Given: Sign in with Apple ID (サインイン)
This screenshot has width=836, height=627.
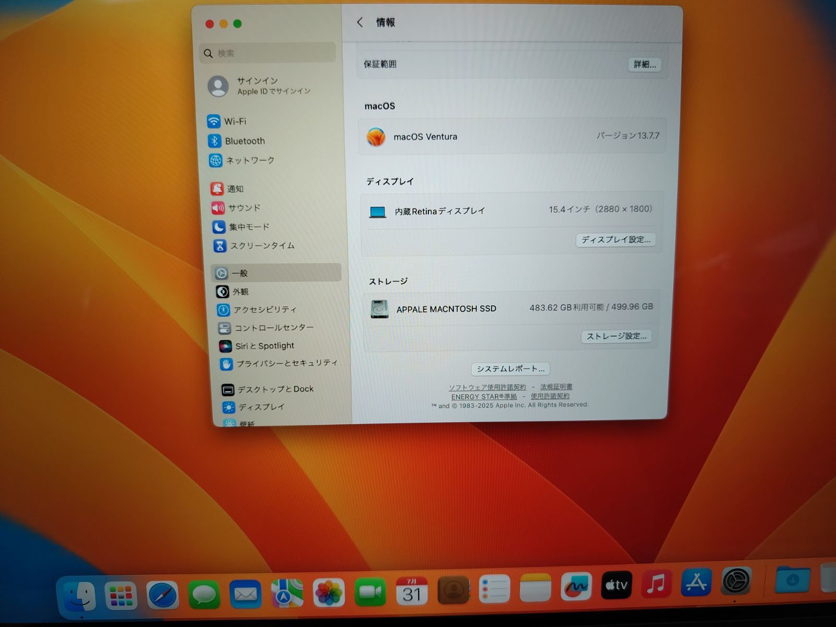Looking at the screenshot, I should point(260,86).
